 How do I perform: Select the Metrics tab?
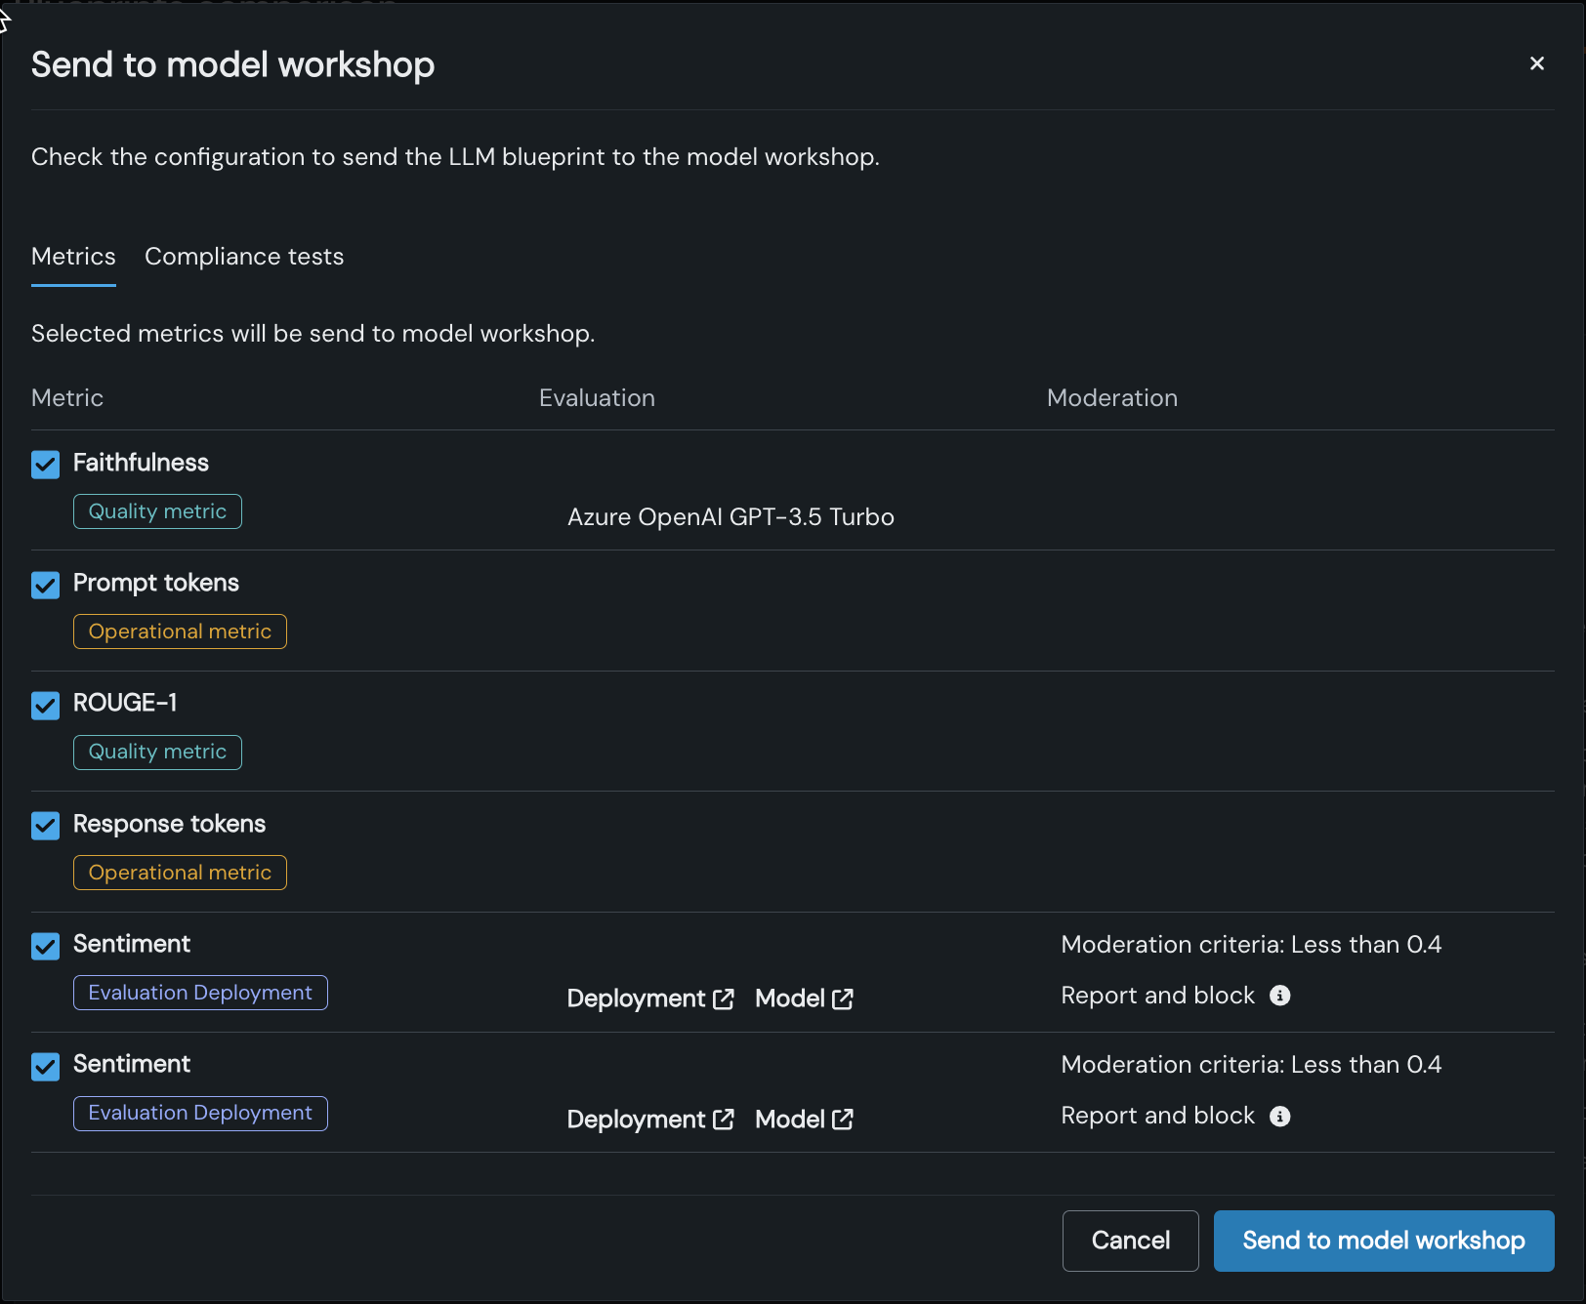coord(73,257)
